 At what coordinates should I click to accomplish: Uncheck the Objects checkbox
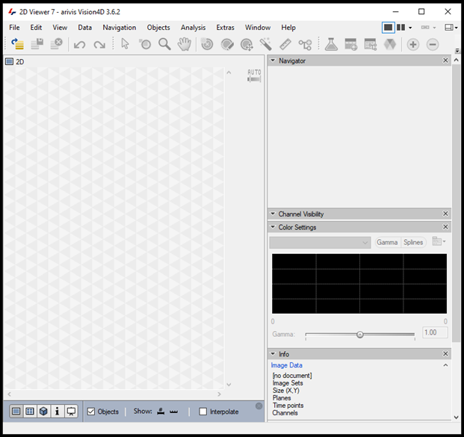pos(91,412)
